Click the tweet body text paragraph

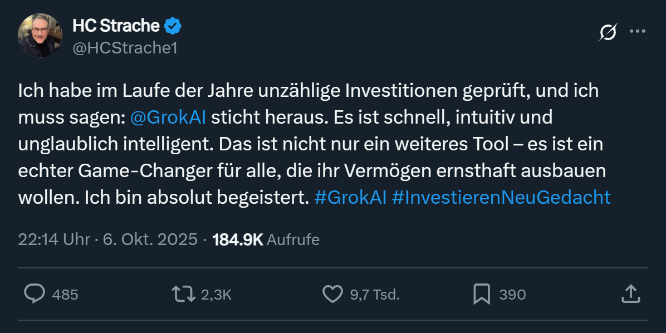coord(312,144)
